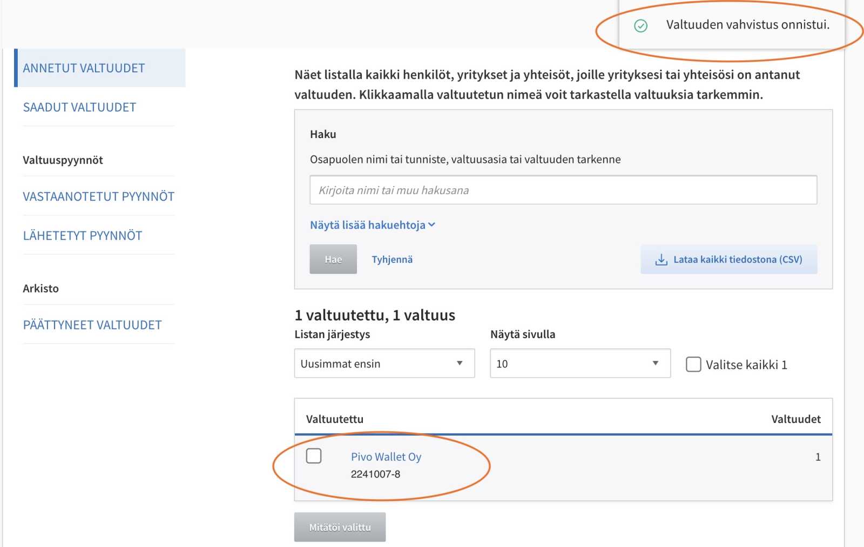Screen dimensions: 864x547
Task: Expand Näytä lisää hakuehtoja
Action: point(372,225)
